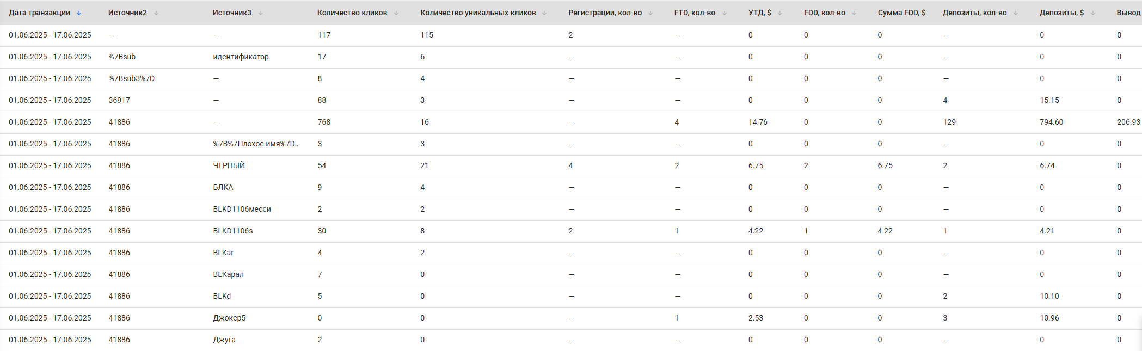Click sort arrow for Количество уникальных кликов
The height and width of the screenshot is (351, 1142).
(x=544, y=13)
